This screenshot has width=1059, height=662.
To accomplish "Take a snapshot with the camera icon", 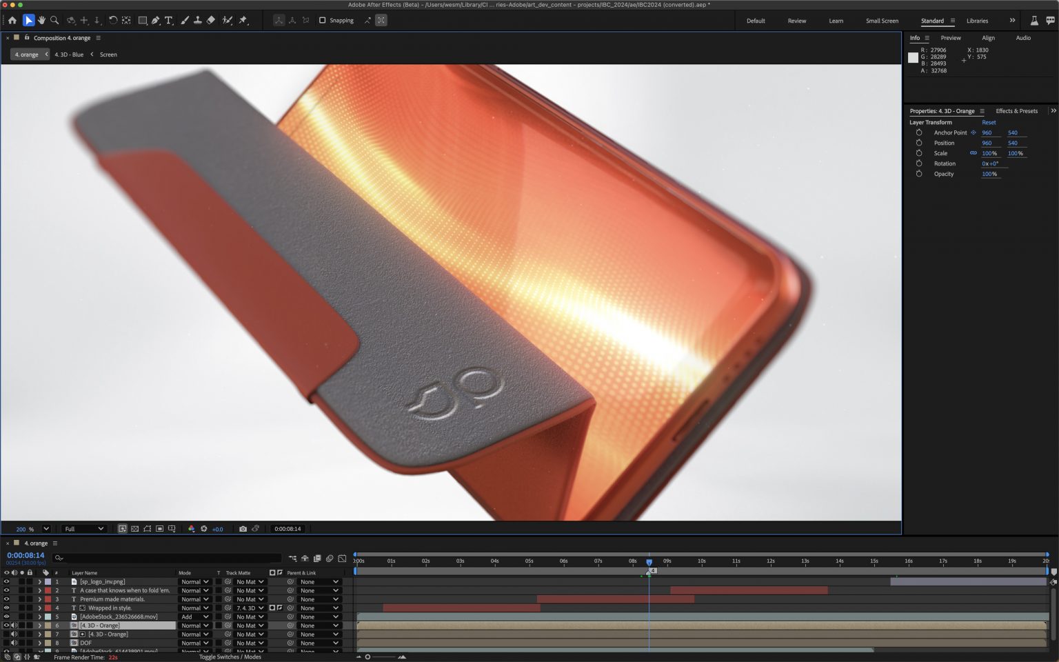I will (243, 528).
